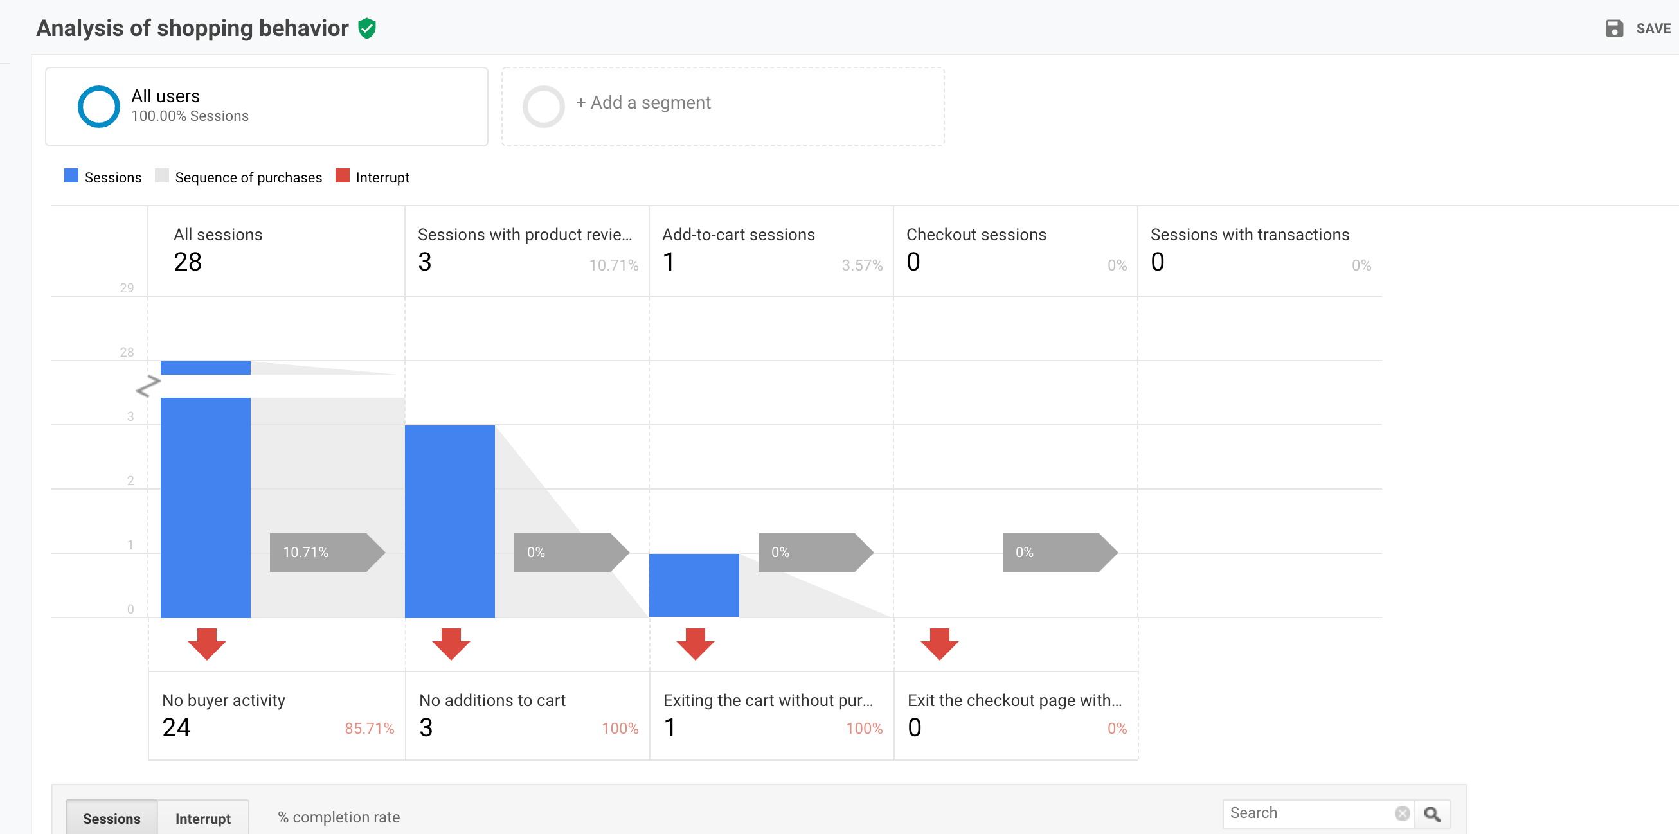This screenshot has width=1679, height=834.
Task: Click the red Interrupt legend swatch
Action: pos(342,176)
